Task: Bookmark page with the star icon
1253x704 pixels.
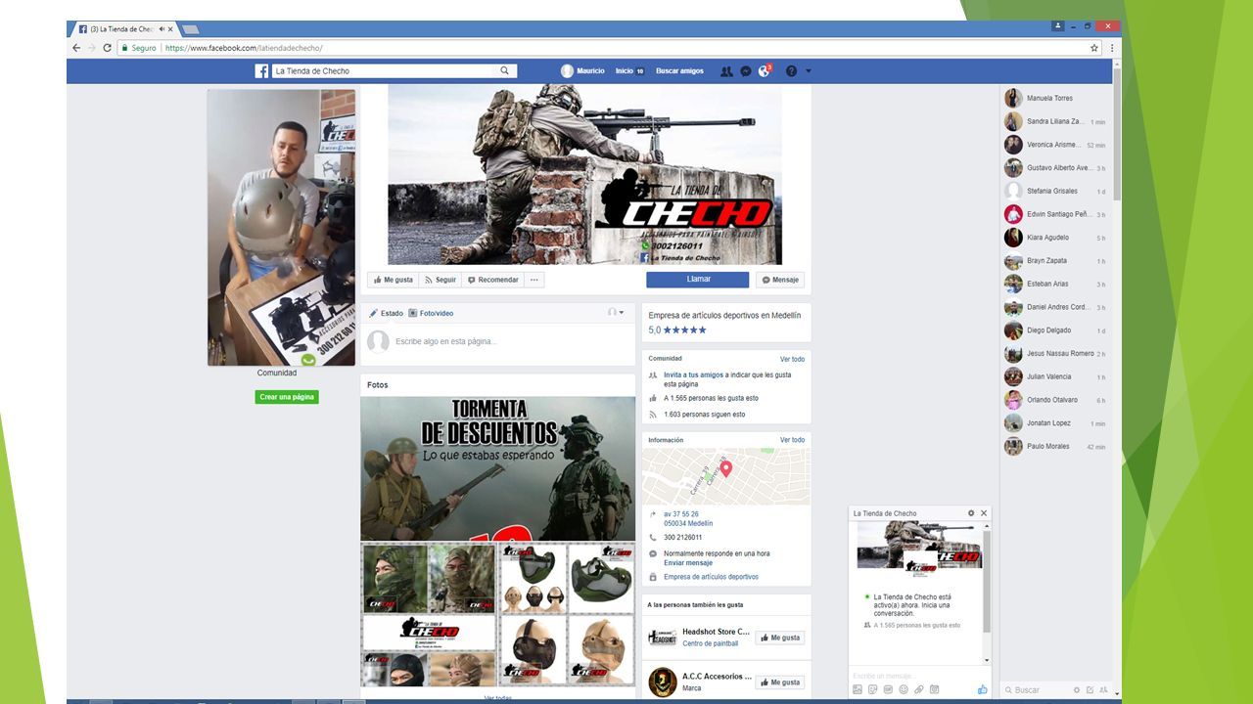Action: [1094, 48]
